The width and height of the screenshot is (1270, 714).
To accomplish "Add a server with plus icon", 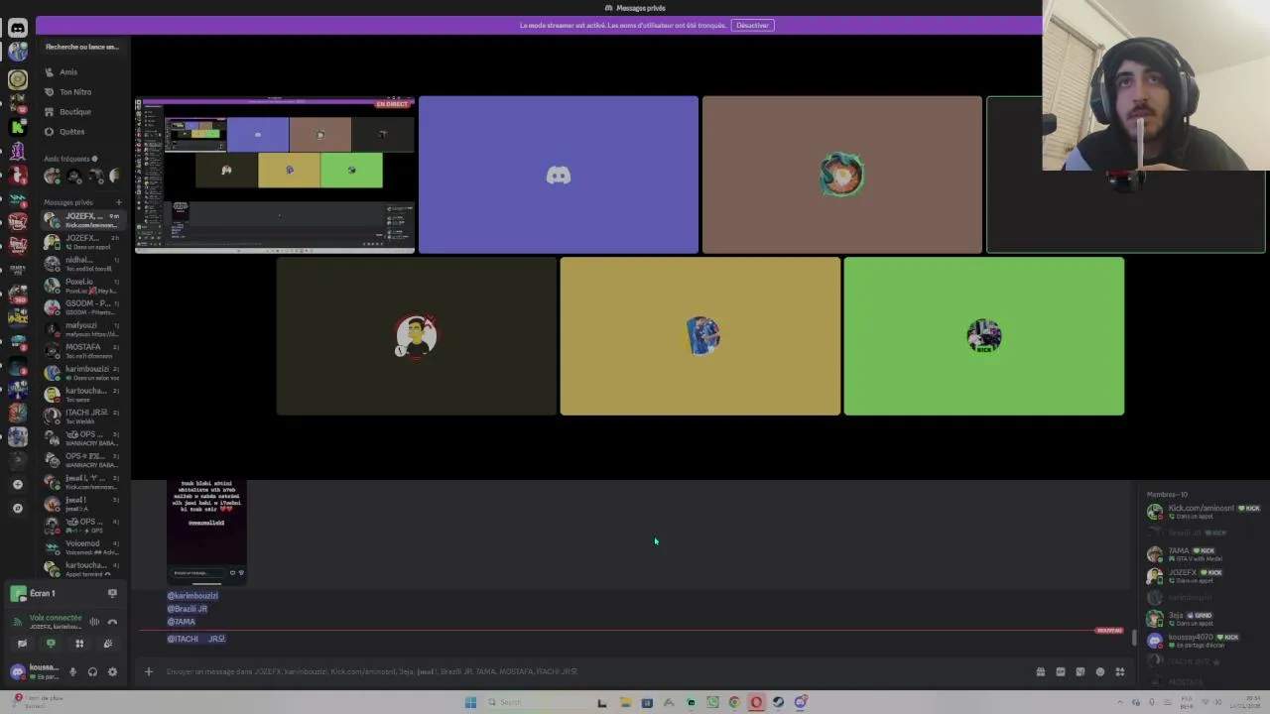I will point(17,484).
